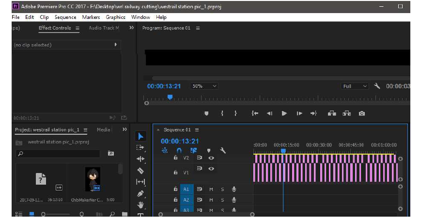421x221 pixels.
Task: Mute audio track A1
Action: pyautogui.click(x=211, y=189)
